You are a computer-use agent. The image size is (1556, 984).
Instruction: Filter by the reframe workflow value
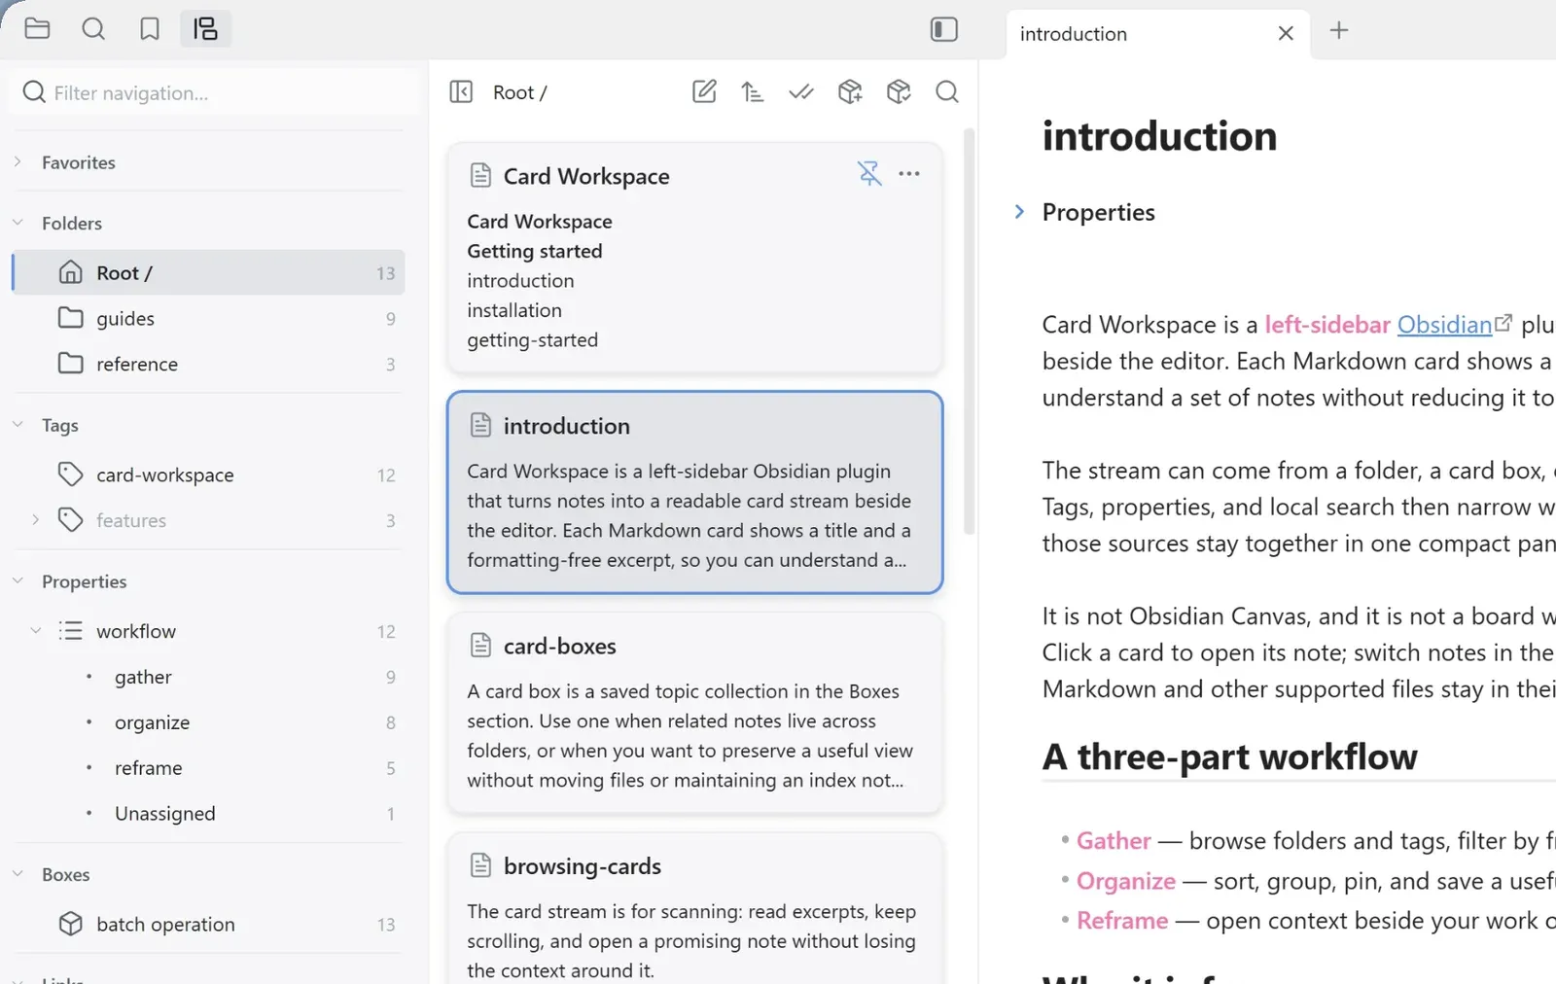208,768
